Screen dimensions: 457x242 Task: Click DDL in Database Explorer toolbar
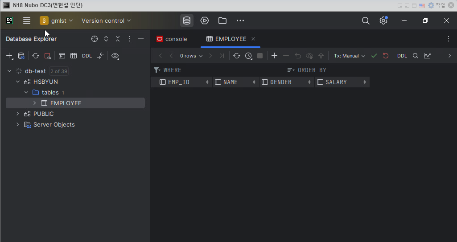tap(87, 56)
